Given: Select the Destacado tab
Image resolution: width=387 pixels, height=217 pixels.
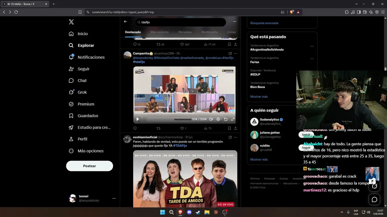Looking at the screenshot, I should (x=133, y=32).
